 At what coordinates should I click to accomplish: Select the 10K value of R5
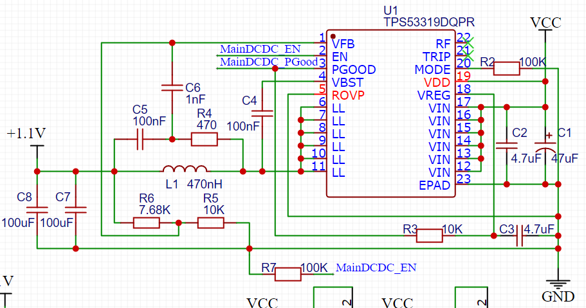(x=214, y=210)
